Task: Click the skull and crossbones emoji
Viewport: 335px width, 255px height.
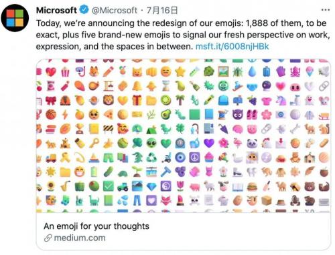Action: pos(194,200)
